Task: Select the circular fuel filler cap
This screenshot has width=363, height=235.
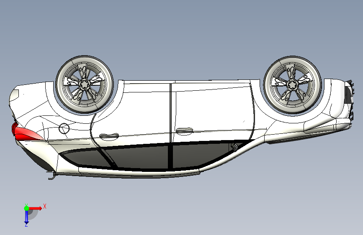Action: pos(64,129)
